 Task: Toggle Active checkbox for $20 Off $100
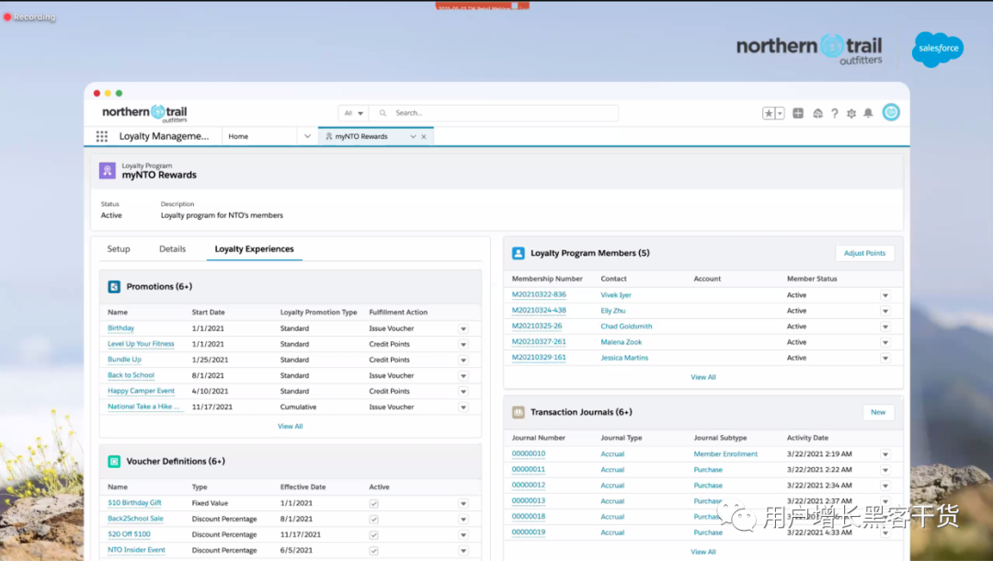pos(373,535)
